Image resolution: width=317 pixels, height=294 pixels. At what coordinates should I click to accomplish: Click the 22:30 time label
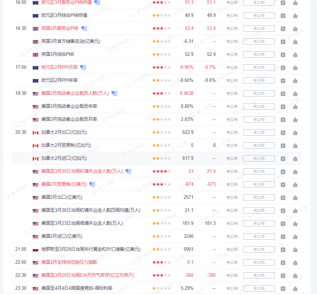point(21,275)
